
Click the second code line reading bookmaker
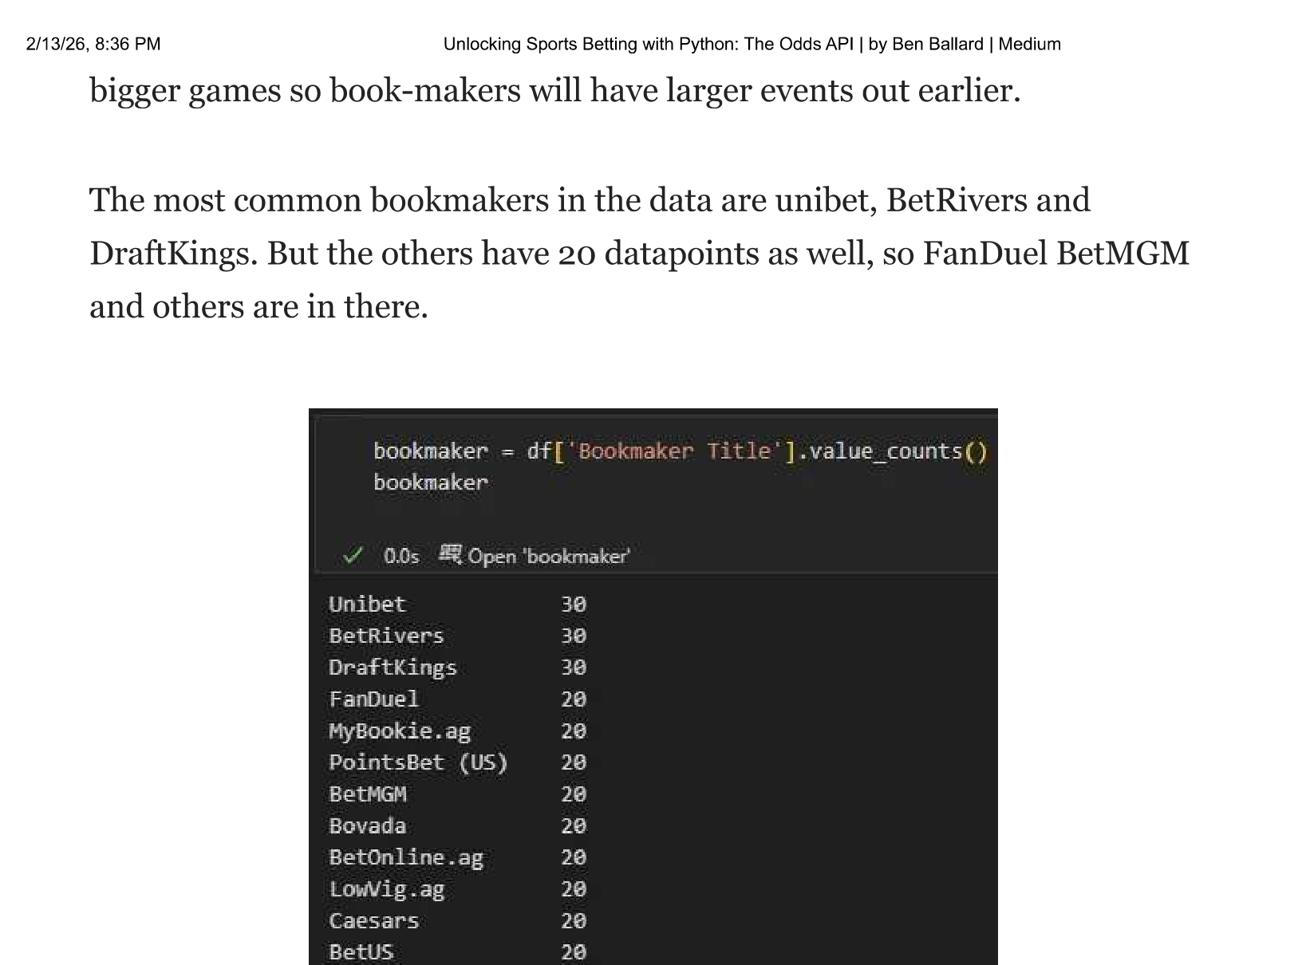430,482
